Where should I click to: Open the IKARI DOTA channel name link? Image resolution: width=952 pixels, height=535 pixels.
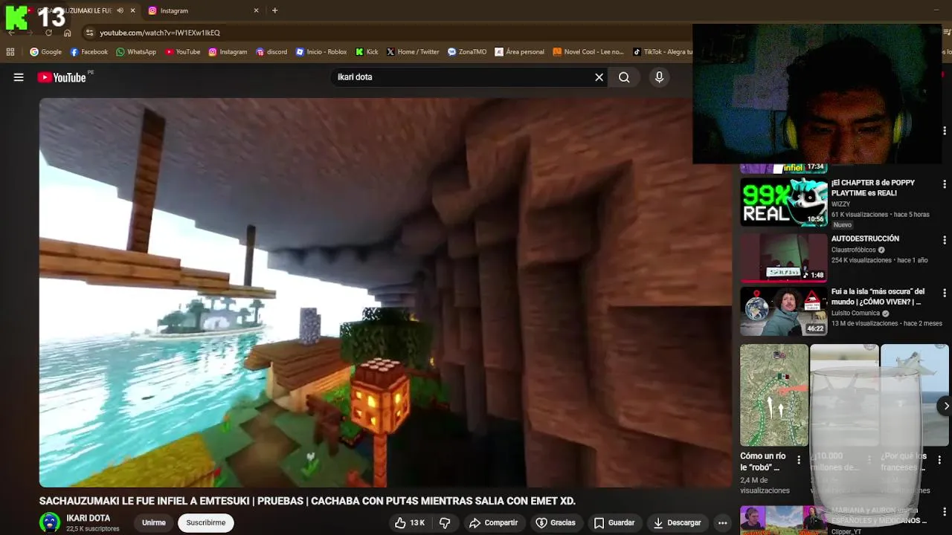[x=89, y=518]
